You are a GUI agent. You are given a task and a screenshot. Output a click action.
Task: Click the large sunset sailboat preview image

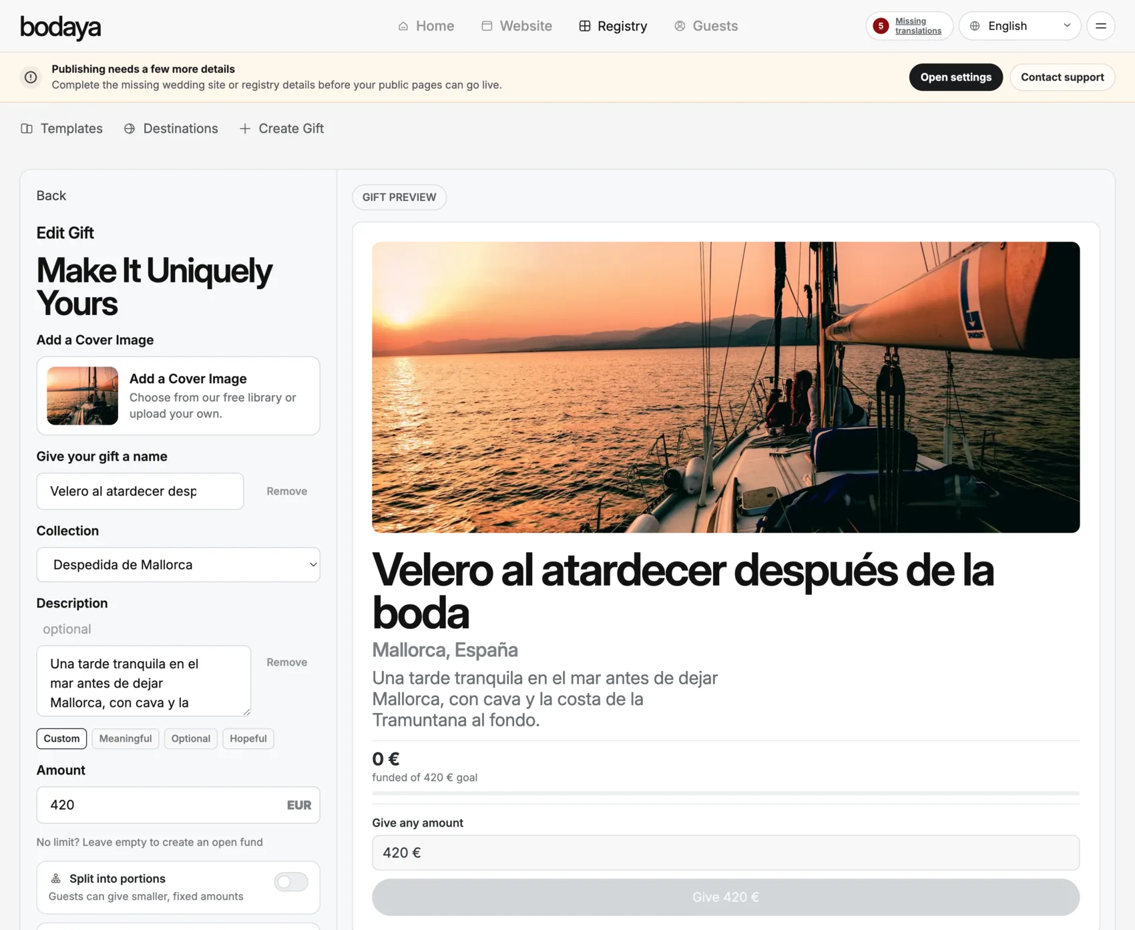(726, 387)
